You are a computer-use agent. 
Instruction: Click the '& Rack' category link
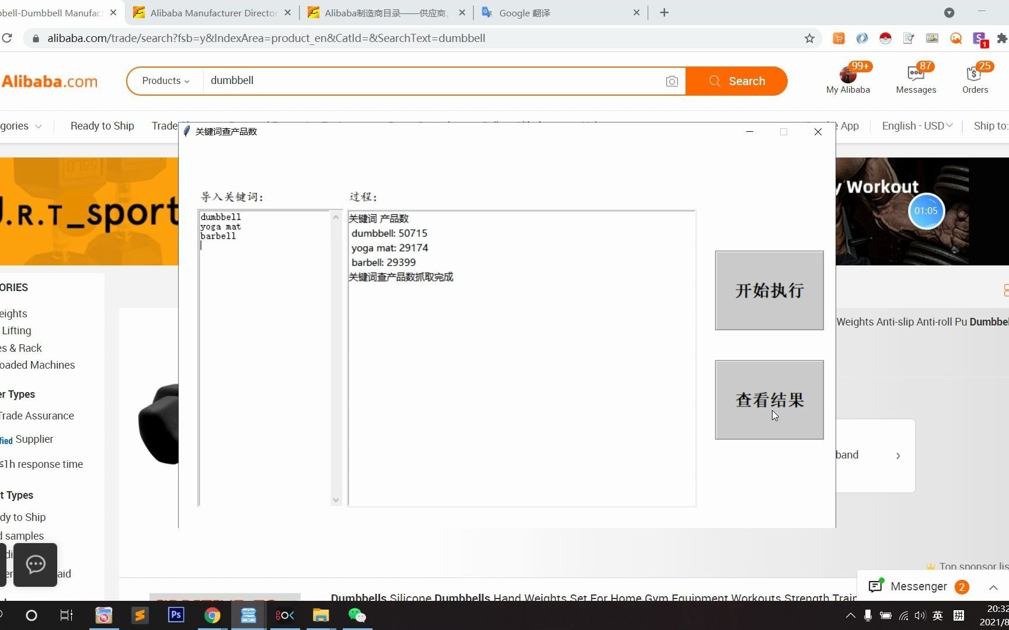click(x=21, y=348)
